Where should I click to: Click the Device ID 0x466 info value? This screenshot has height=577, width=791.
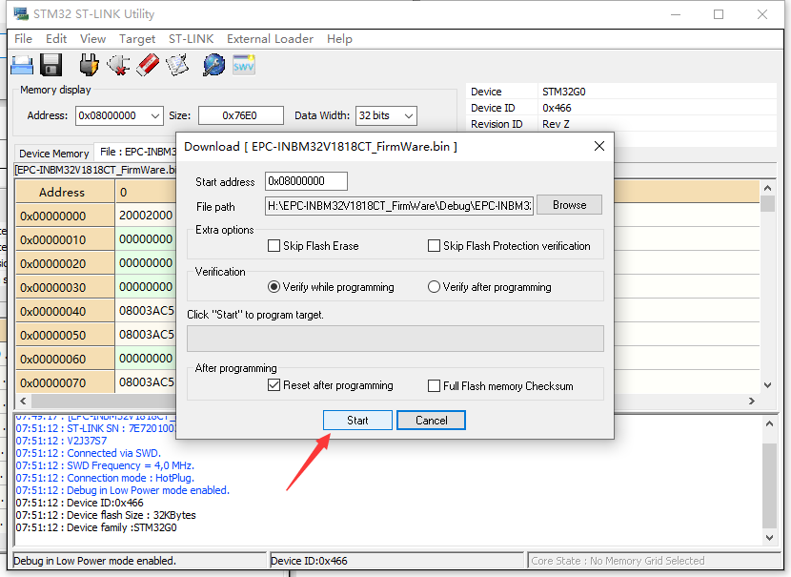pyautogui.click(x=557, y=108)
